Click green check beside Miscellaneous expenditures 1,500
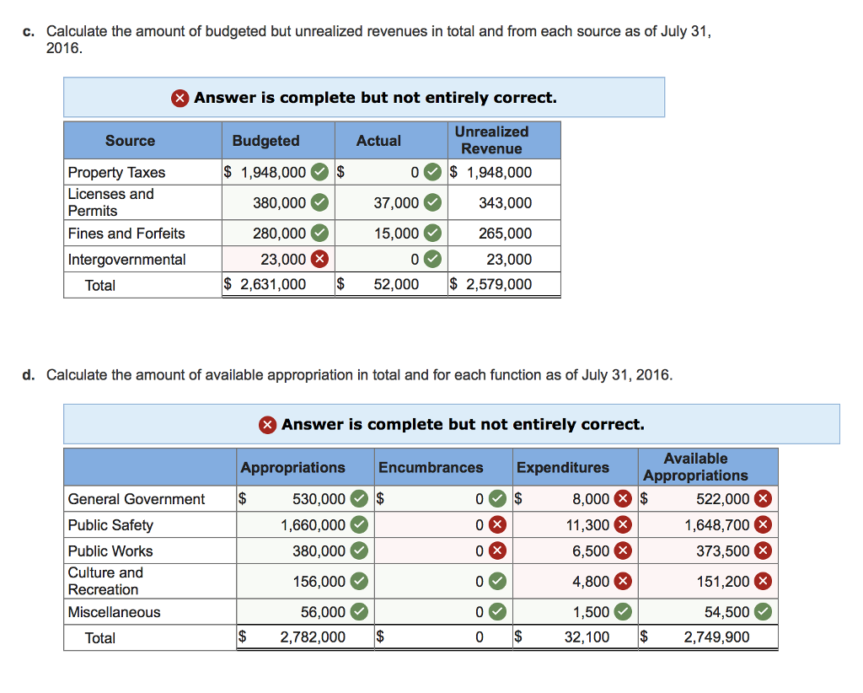This screenshot has width=863, height=693. coord(623,611)
